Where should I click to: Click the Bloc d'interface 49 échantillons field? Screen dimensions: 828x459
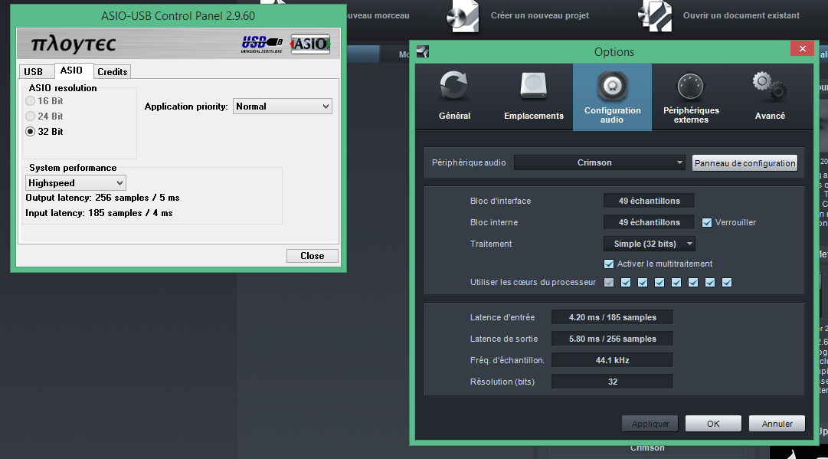649,201
